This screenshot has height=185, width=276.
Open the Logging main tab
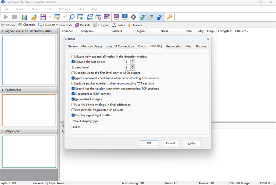tap(101, 25)
